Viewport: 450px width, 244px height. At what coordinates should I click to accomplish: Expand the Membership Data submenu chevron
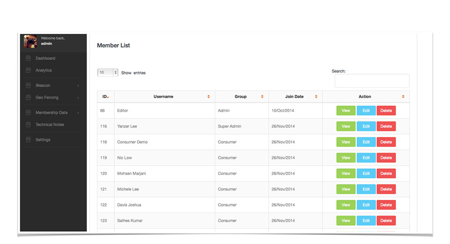tap(78, 113)
